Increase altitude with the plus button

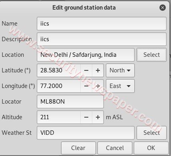98,117
